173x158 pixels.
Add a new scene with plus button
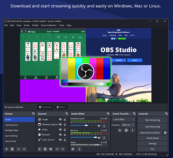click(x=7, y=149)
